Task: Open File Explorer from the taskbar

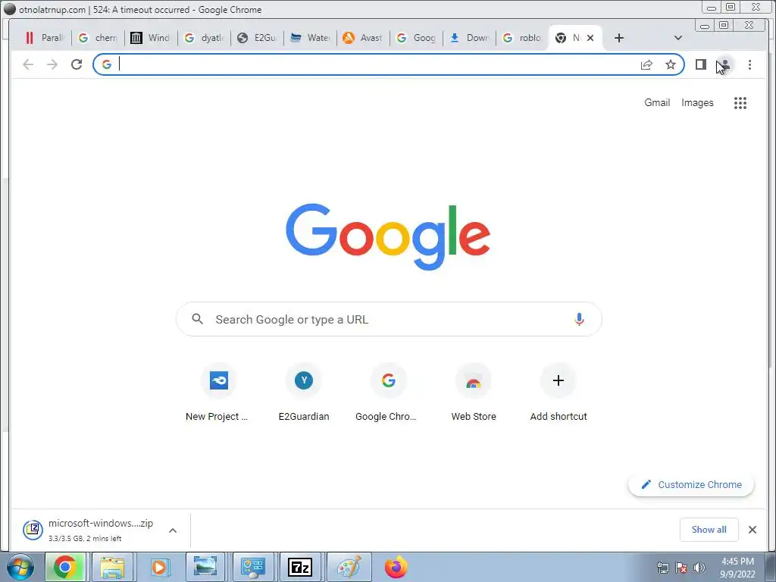Action: (112, 567)
